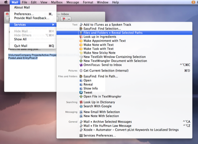Screen dimensions: 198x144
Task: Open the Help menu
Action: [x=115, y=2]
